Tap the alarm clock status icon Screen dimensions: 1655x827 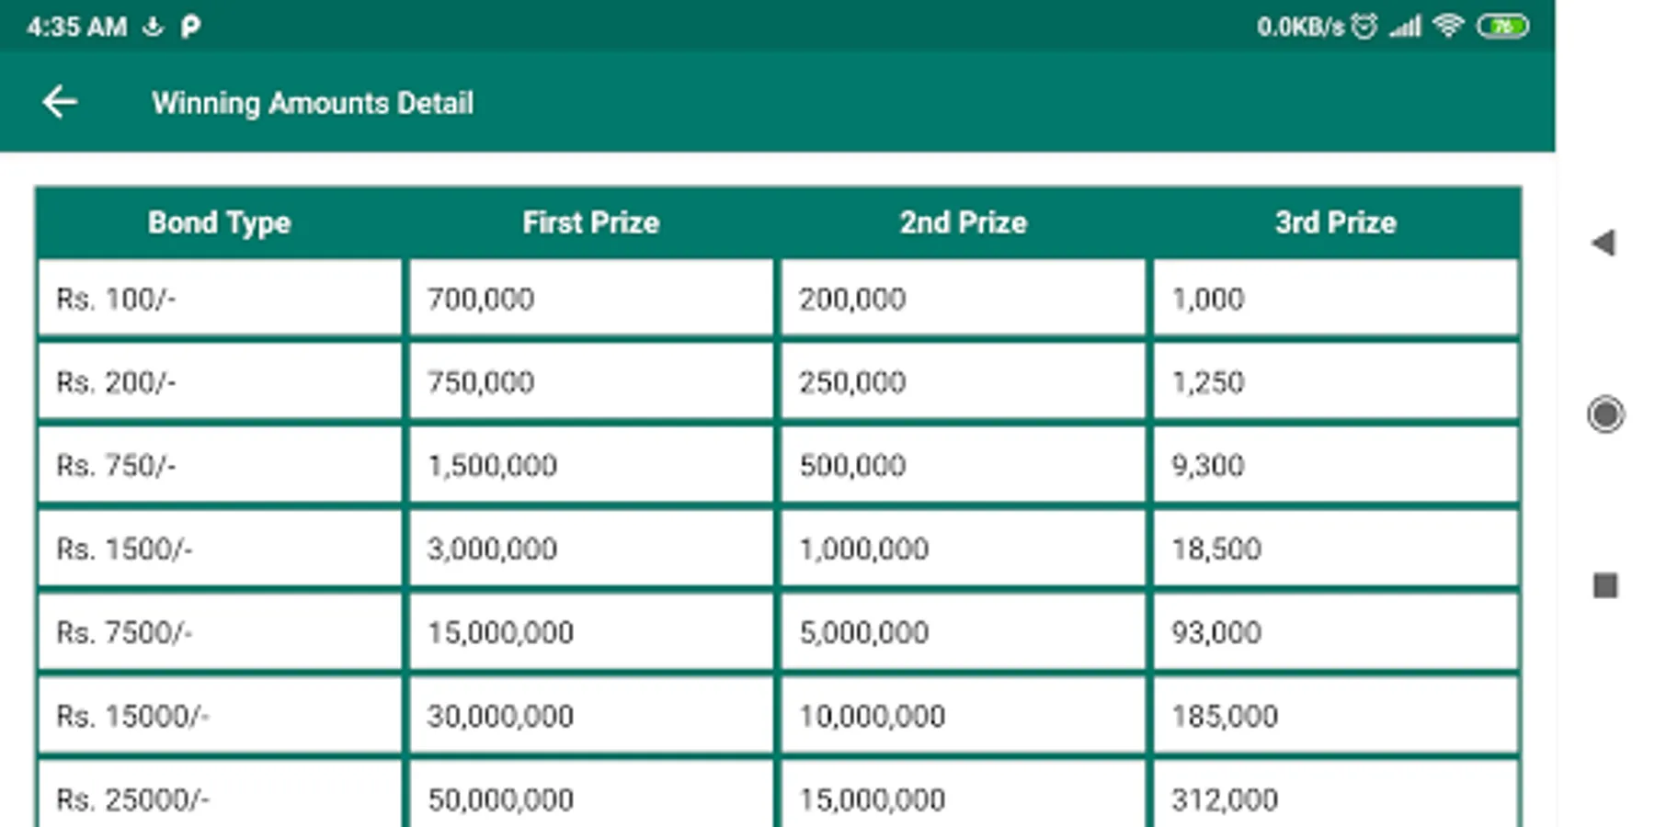(1364, 27)
